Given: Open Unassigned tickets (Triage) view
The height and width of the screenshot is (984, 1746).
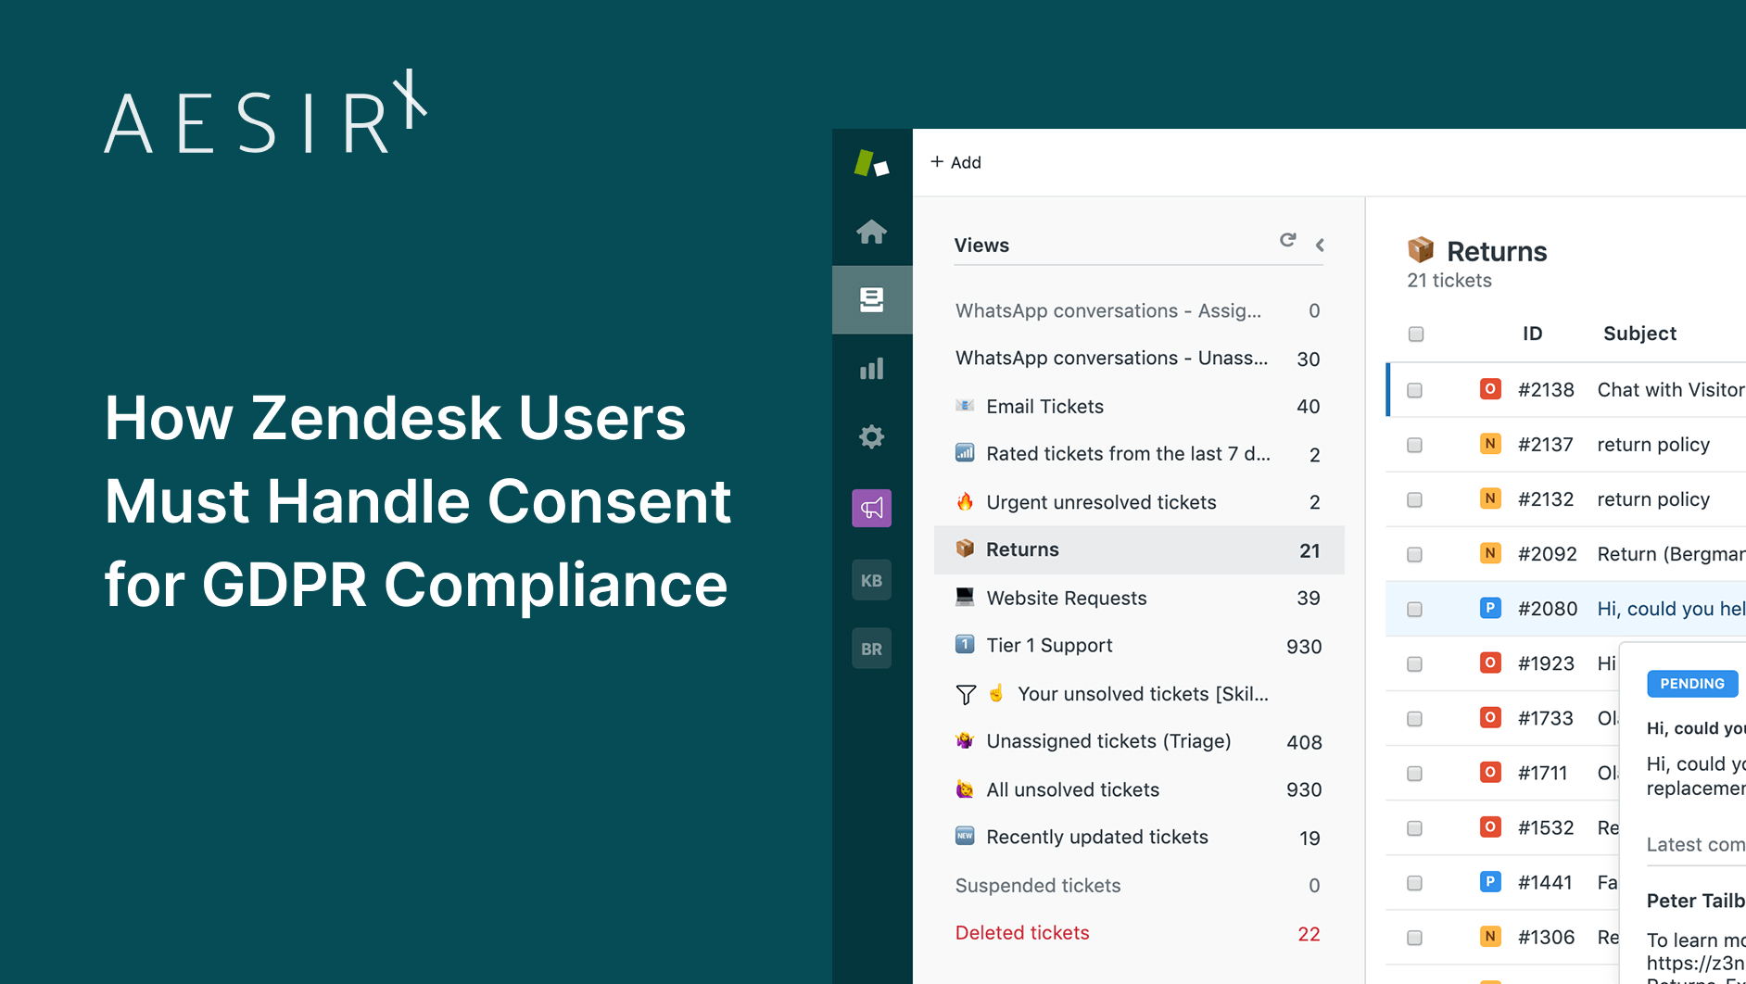Looking at the screenshot, I should click(1139, 741).
